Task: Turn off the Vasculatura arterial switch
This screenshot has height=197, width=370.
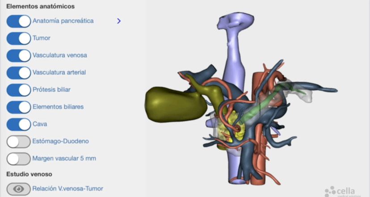Action: (19, 72)
